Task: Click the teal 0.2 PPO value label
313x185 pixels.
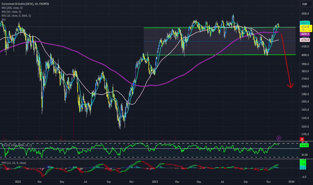Action: point(303,168)
